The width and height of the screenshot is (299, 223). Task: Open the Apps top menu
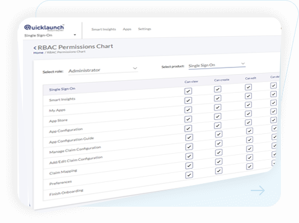pyautogui.click(x=127, y=29)
